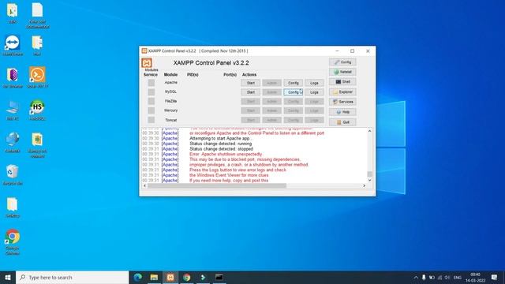Click log line 'the Windows Event Viewer for more clues'
Screen dimensions: 505x284
[229, 175]
